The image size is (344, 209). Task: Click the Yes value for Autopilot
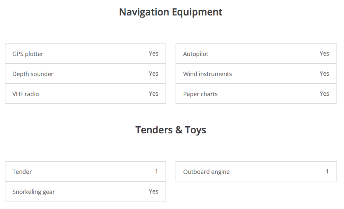tap(324, 54)
